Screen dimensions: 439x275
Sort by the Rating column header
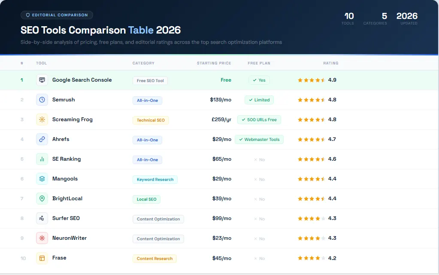331,63
